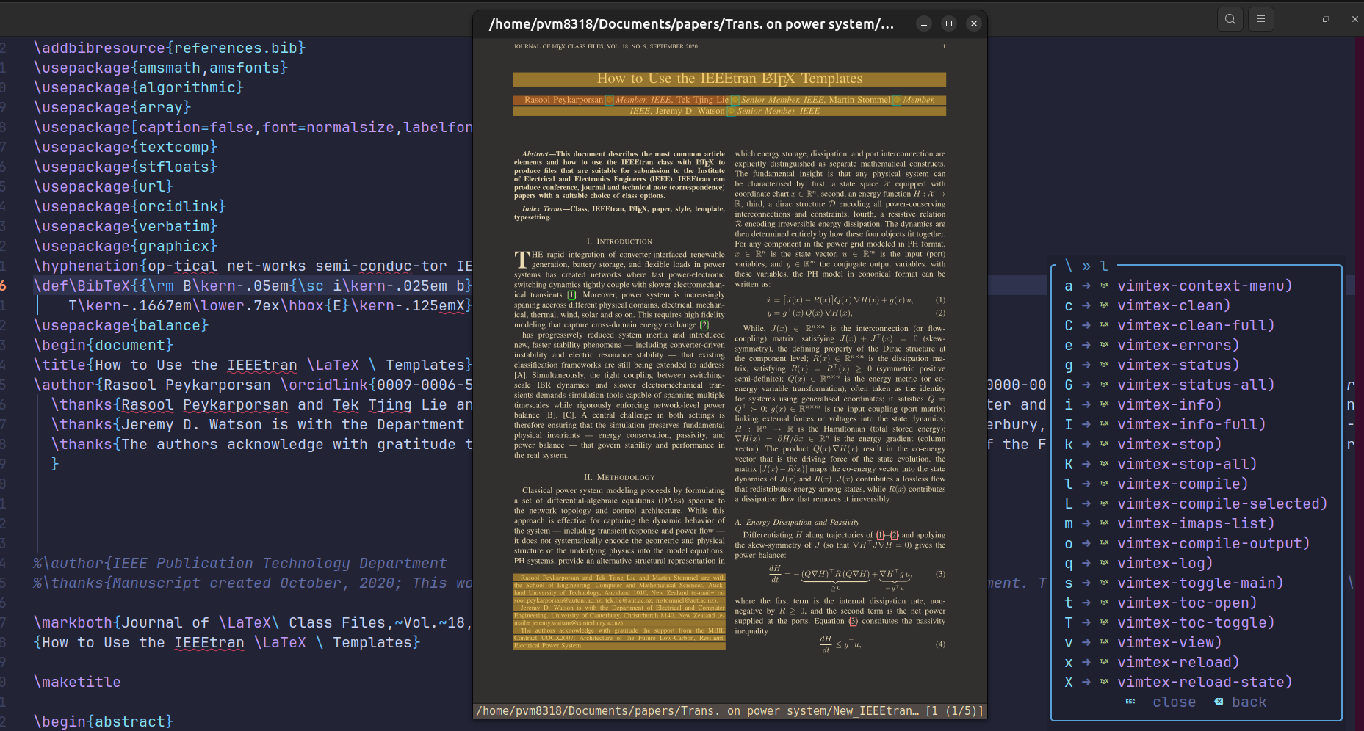The image size is (1364, 731).
Task: Click \usepackage{graphicx} line in editor
Action: click(x=126, y=246)
